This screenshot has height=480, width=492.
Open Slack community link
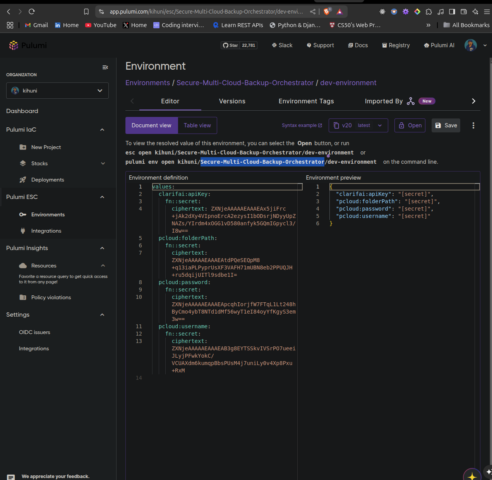point(282,45)
